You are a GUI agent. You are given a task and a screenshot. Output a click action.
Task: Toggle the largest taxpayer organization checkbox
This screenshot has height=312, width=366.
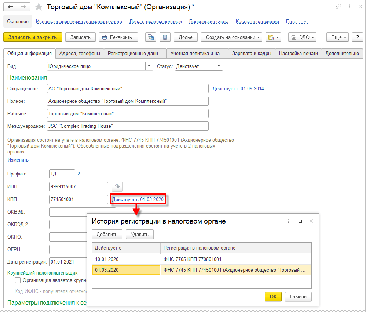click(x=18, y=280)
